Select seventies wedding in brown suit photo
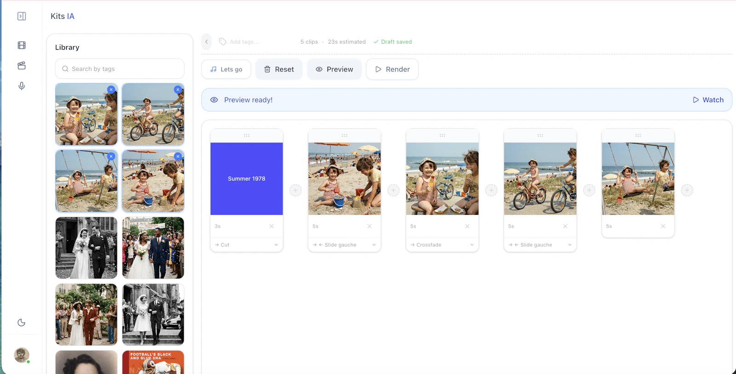The height and width of the screenshot is (374, 736). click(x=86, y=315)
